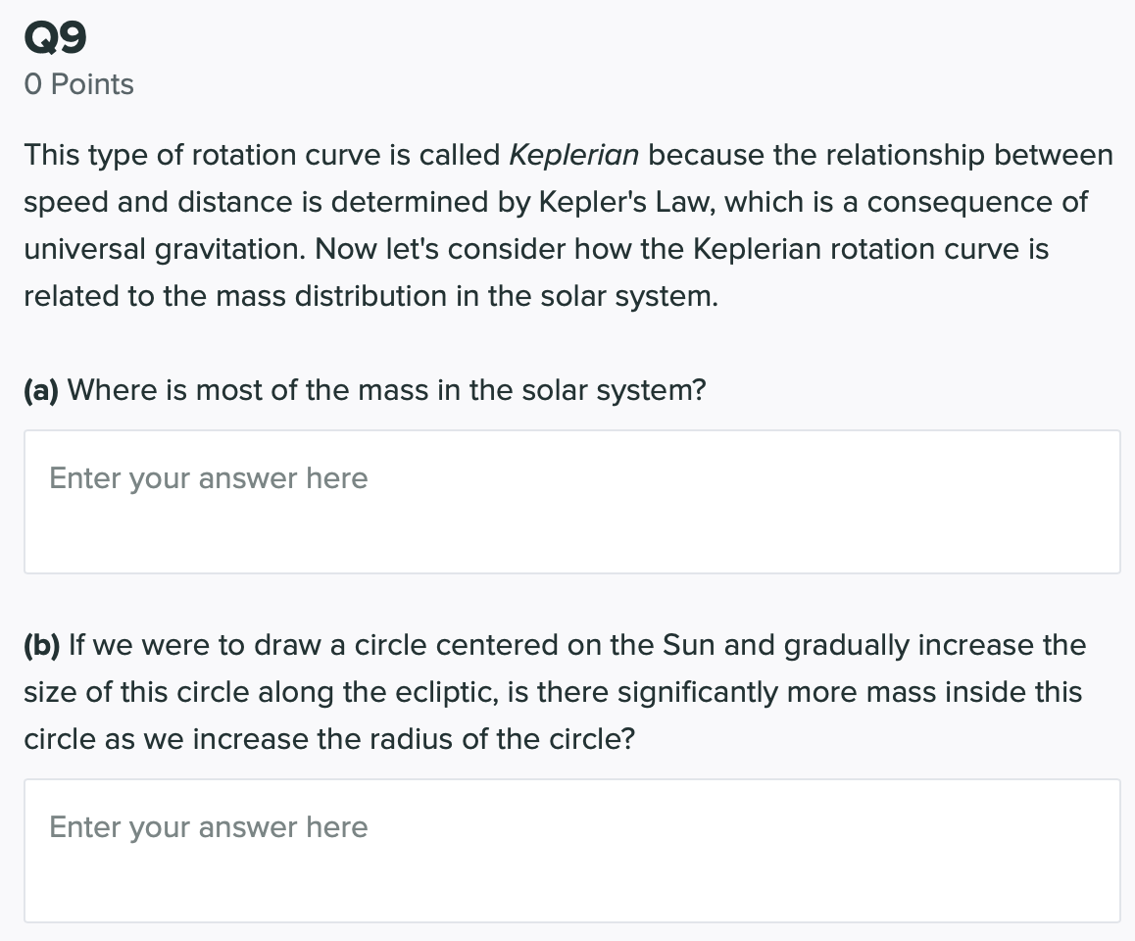Image resolution: width=1135 pixels, height=941 pixels.
Task: Click inside the first Enter your answer placeholder
Action: click(208, 478)
